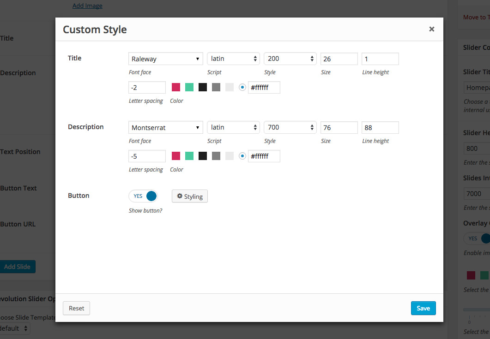Pick the pink color swatch for Description

pos(176,156)
